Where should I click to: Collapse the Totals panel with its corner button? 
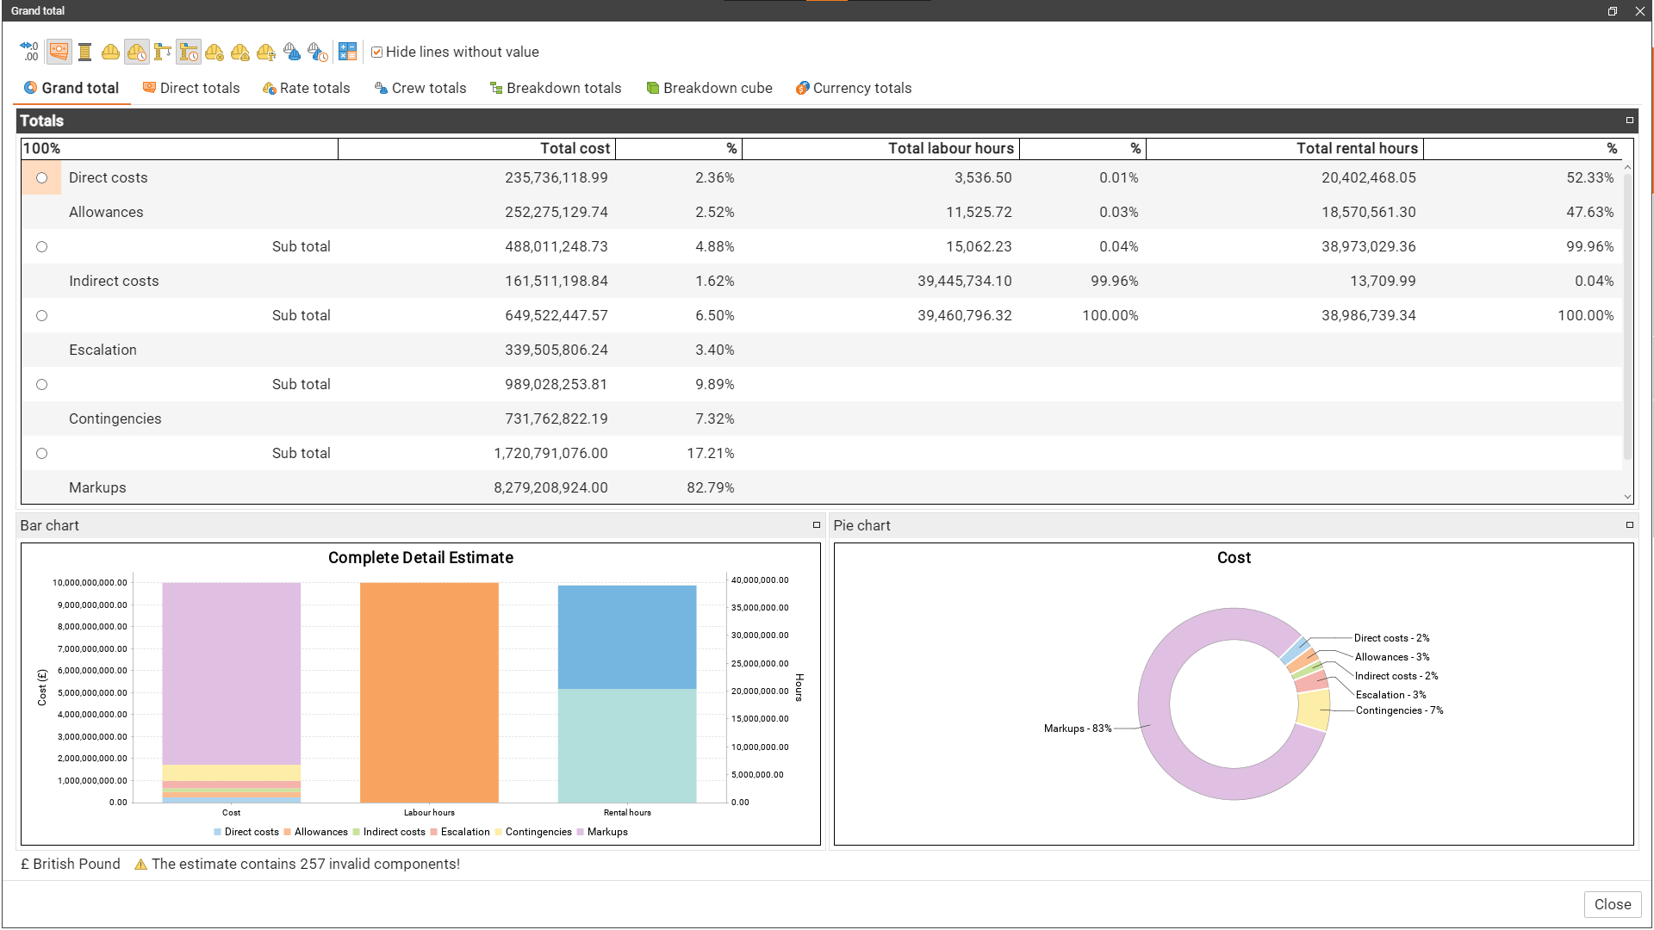click(1630, 121)
